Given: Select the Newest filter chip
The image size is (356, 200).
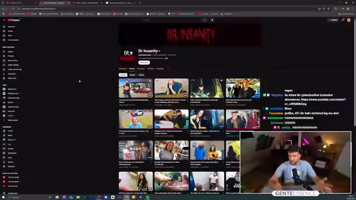Looking at the screenshot, I should [123, 75].
